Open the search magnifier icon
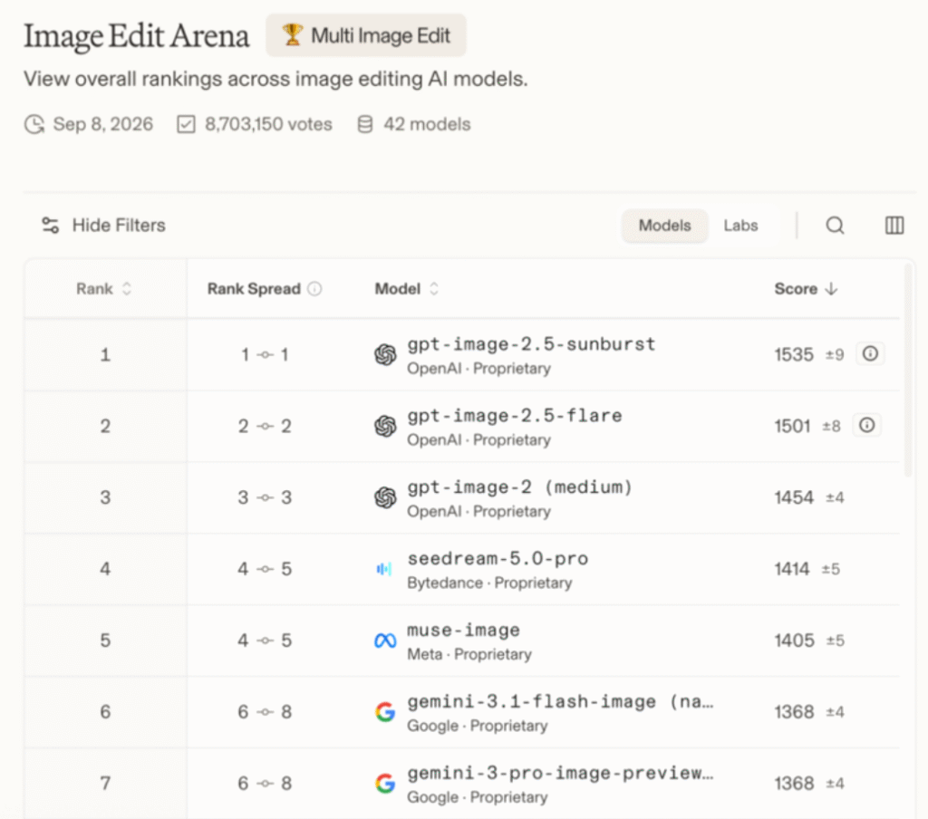 (835, 226)
